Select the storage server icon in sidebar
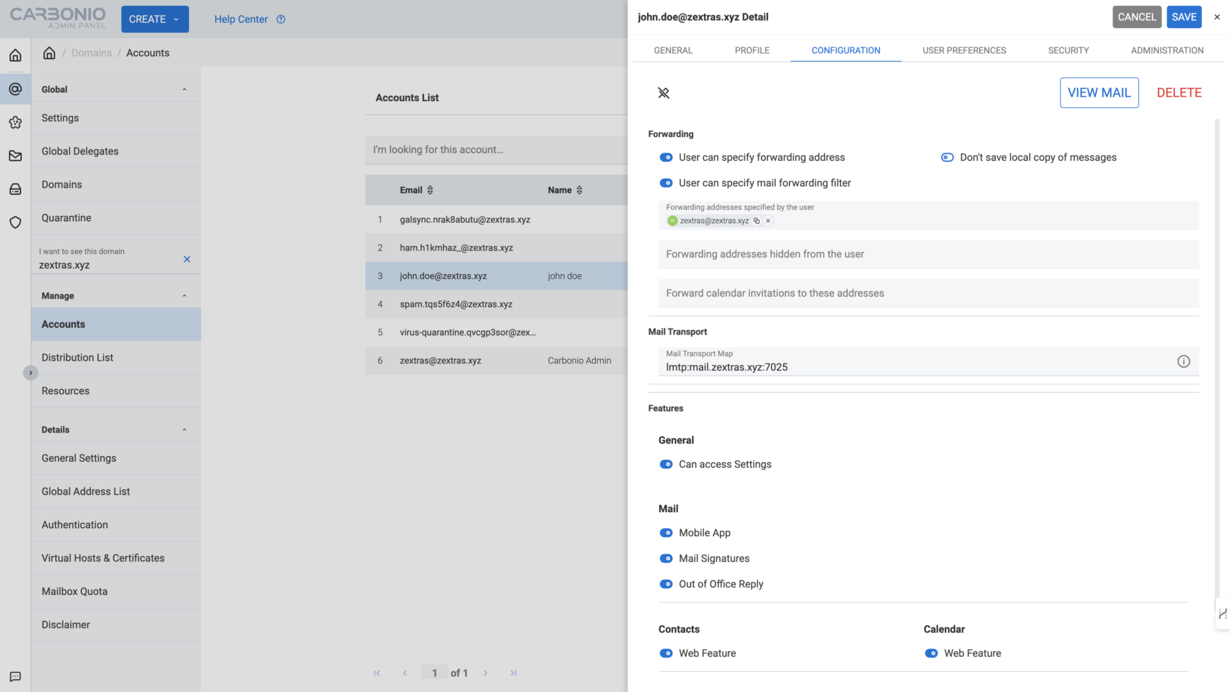The width and height of the screenshot is (1230, 692). pyautogui.click(x=15, y=189)
